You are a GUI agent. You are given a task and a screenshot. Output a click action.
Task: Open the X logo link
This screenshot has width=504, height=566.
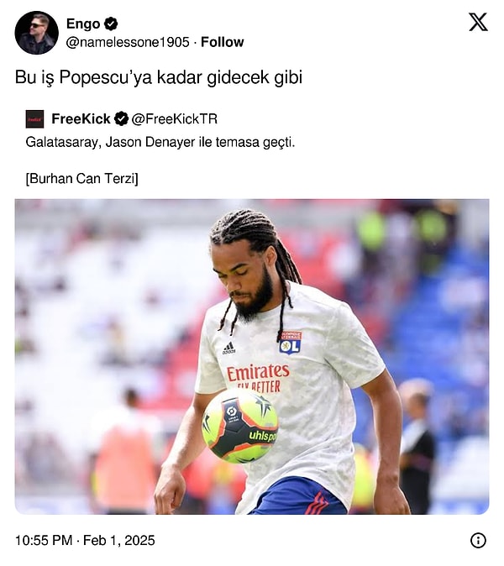478,22
